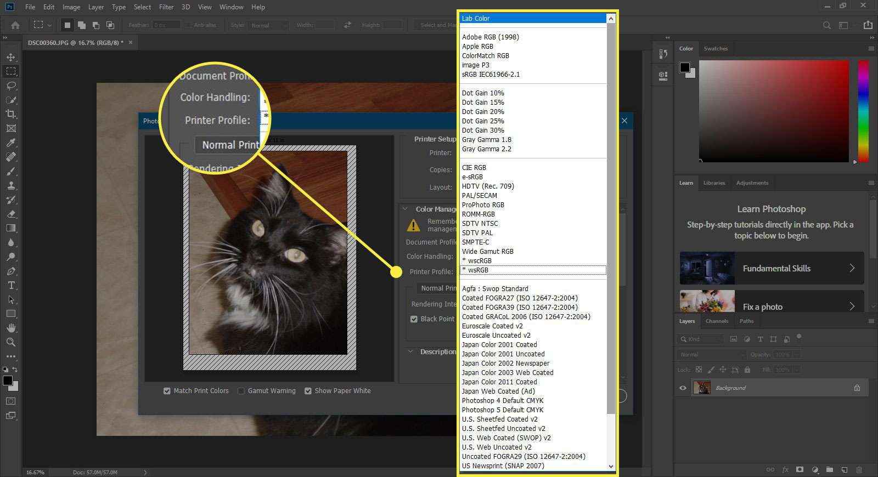Select the Move tool
Viewport: 878px width, 477px height.
(x=11, y=57)
